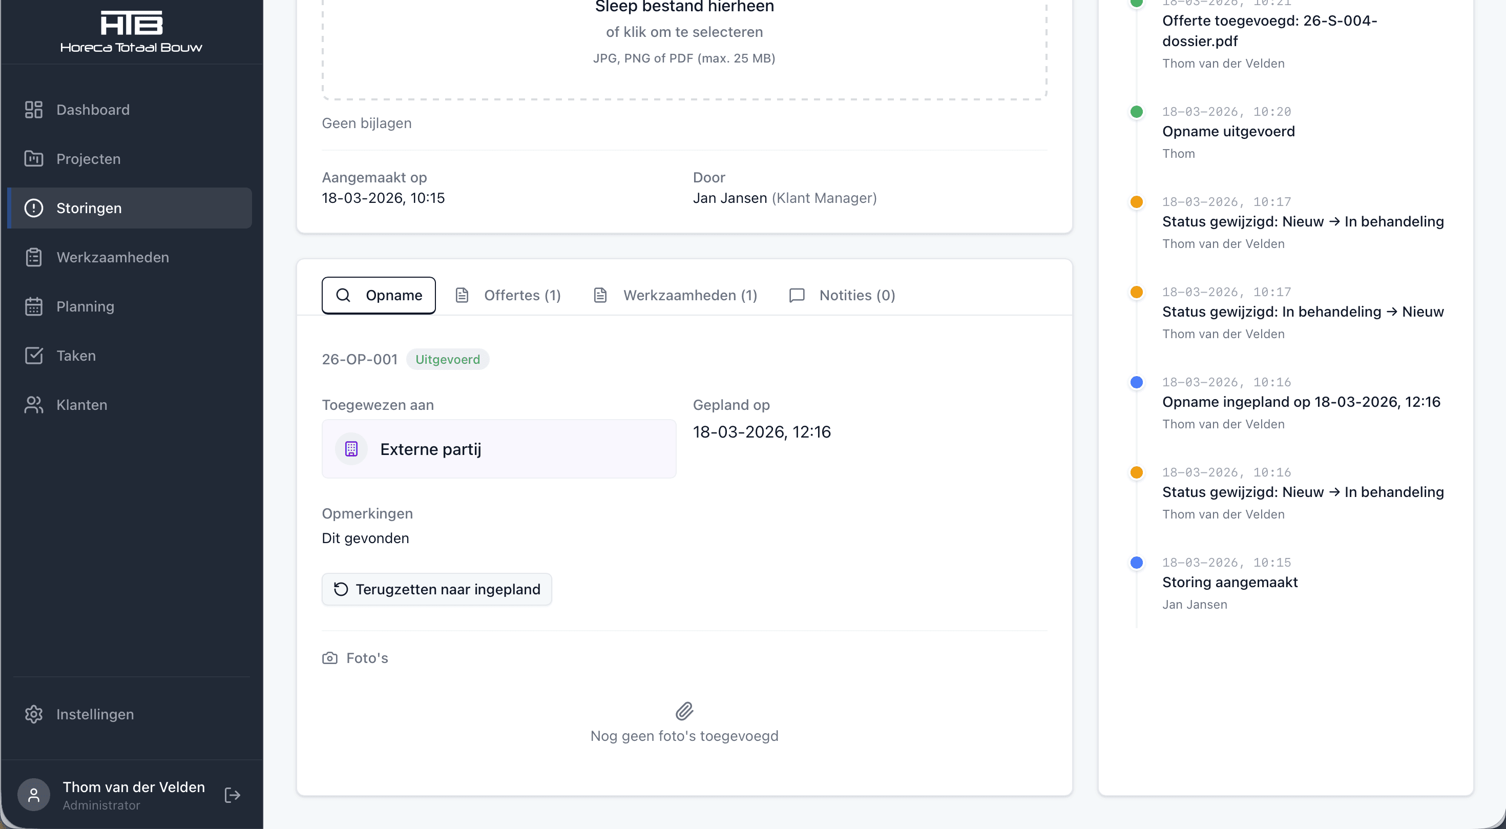Screen dimensions: 1506x829
Task: Click the Planning calendar icon
Action: (x=34, y=306)
